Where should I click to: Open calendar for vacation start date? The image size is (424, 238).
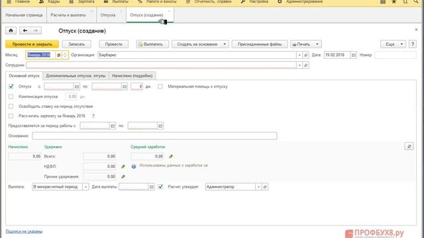(77, 87)
